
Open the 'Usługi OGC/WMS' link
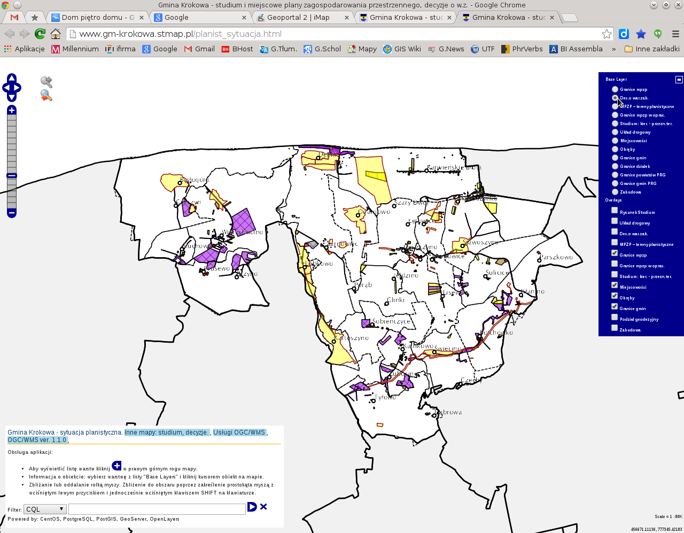239,432
